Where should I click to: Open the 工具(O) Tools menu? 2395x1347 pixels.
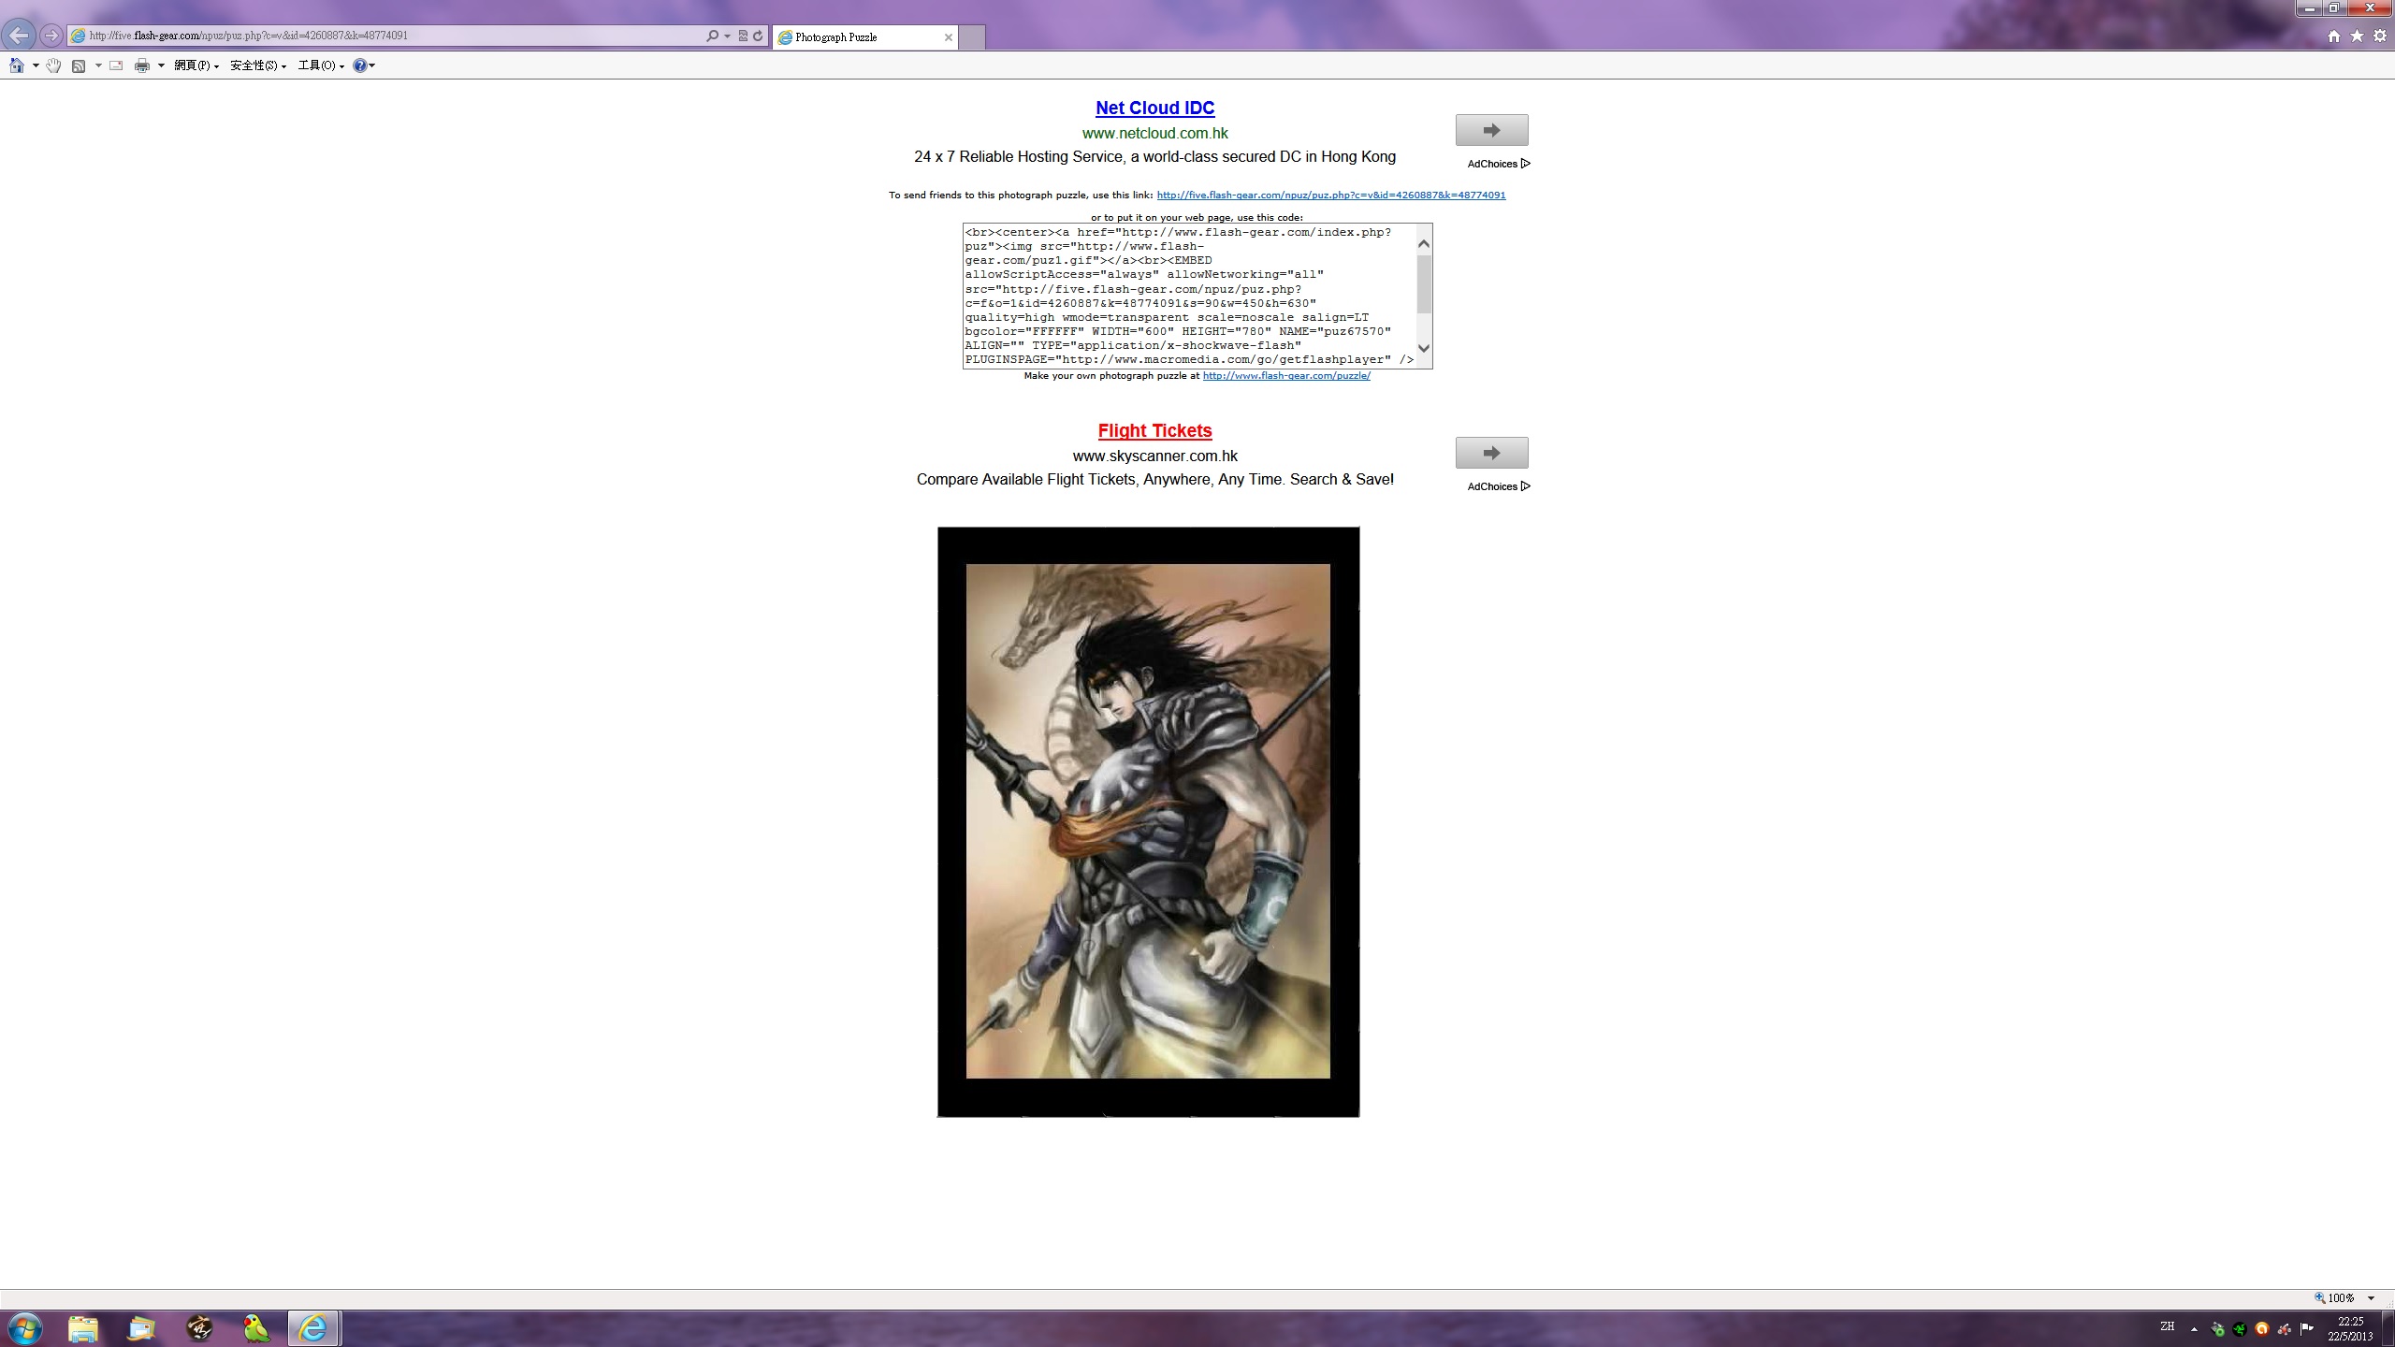click(320, 65)
